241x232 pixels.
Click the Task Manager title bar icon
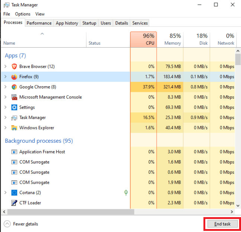click(6, 5)
